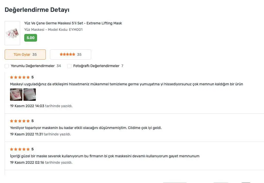Click the product thumbnail image
Screen dimensions: 264x183
click(12, 33)
